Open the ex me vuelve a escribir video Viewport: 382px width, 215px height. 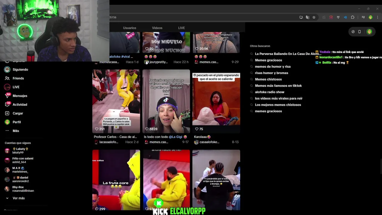[166, 101]
